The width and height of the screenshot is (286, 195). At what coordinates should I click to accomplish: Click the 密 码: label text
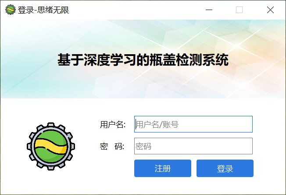112,146
